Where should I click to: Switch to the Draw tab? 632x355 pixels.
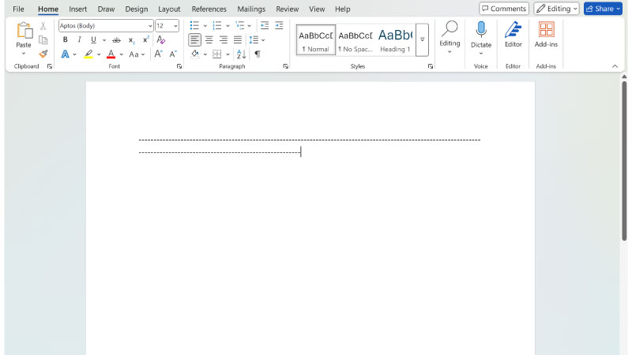point(106,9)
